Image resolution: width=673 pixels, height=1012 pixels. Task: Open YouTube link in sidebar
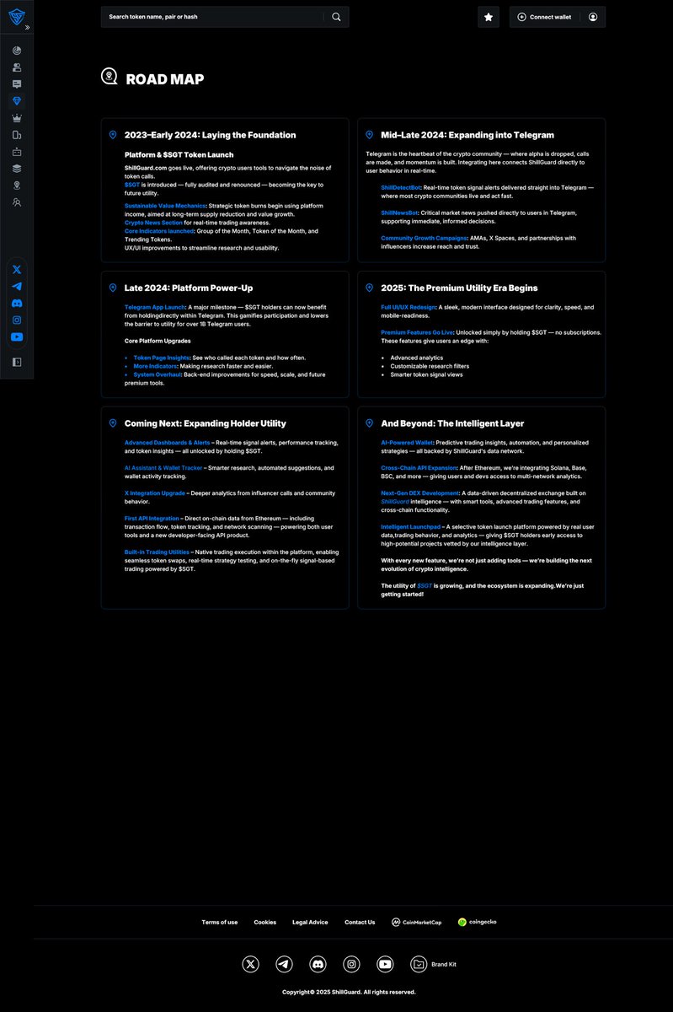point(17,336)
